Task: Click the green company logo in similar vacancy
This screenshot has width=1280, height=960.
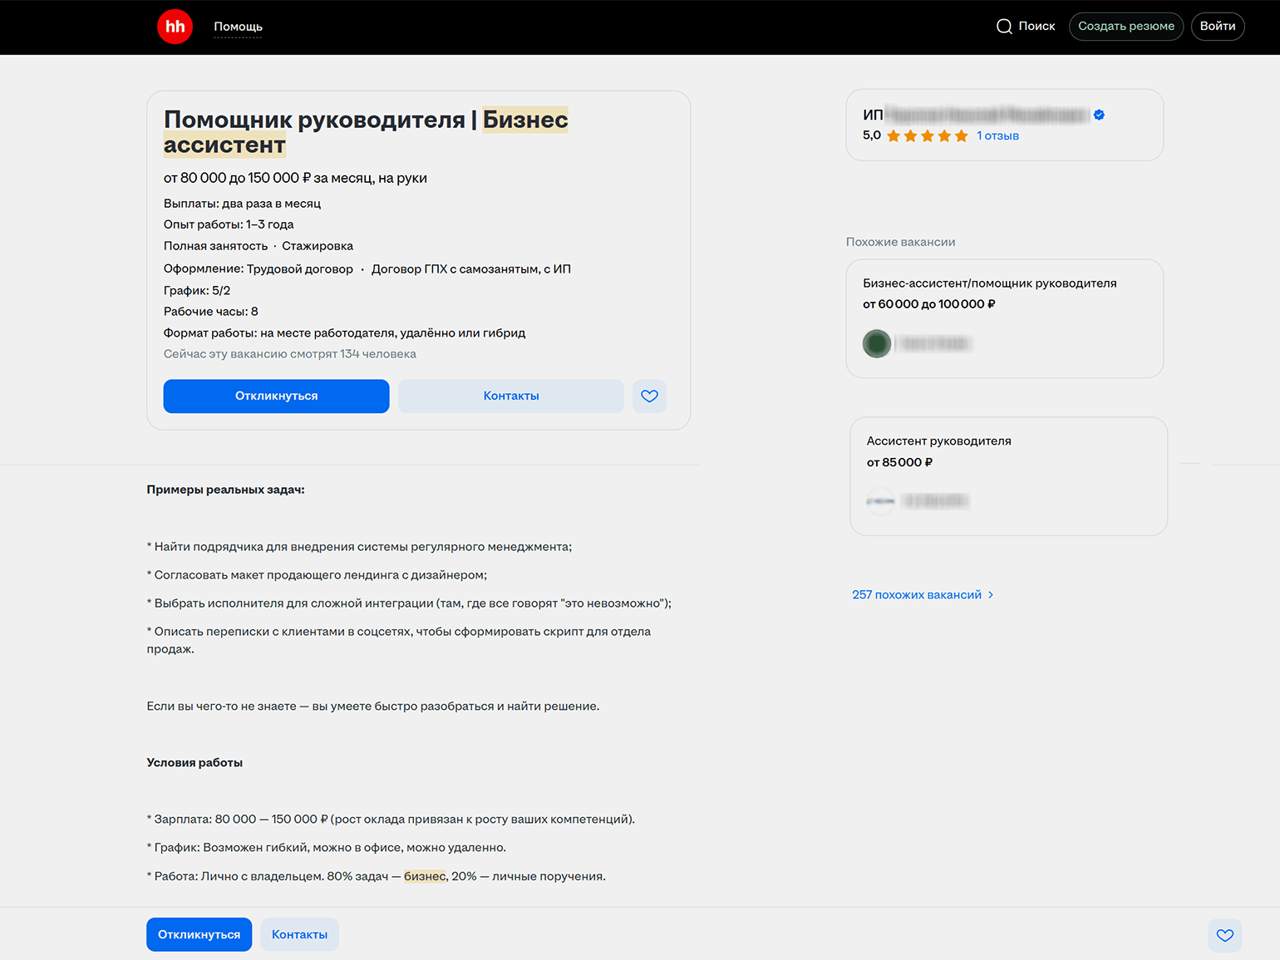Action: pos(876,343)
